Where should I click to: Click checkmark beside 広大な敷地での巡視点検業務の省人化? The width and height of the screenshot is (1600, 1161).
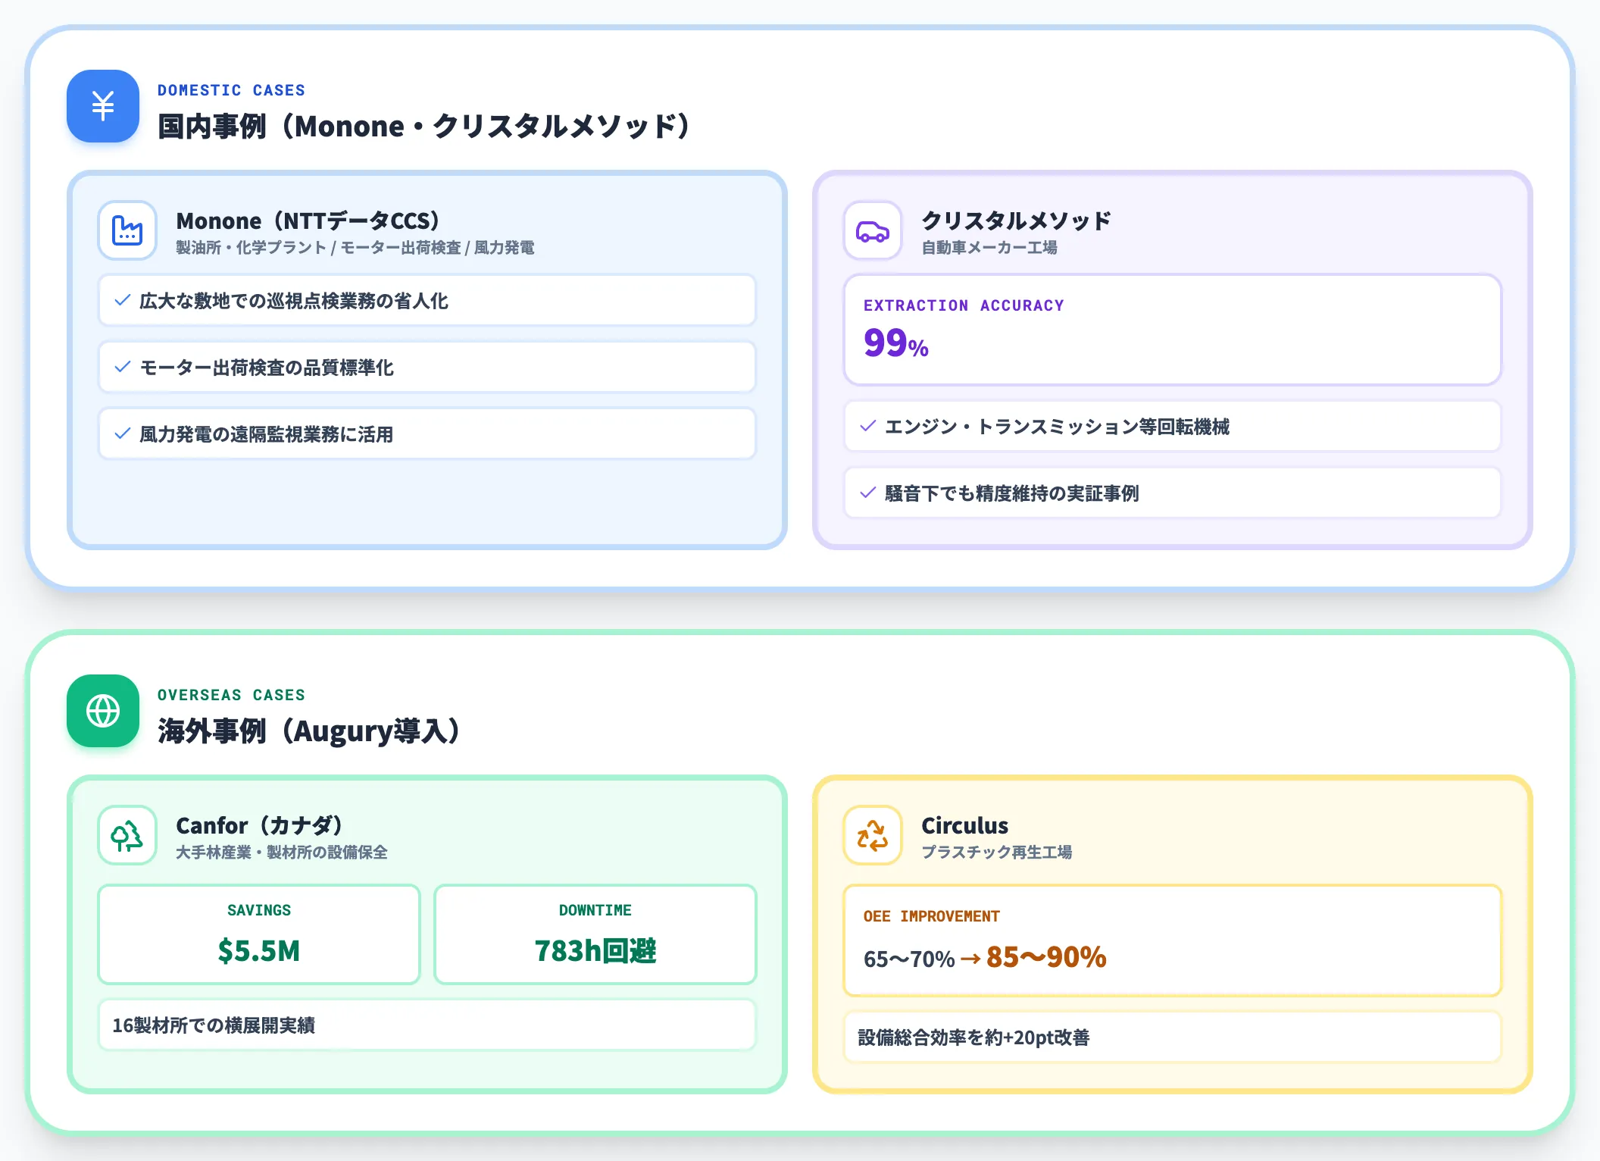[122, 301]
